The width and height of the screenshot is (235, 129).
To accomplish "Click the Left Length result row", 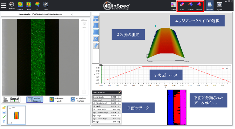I will (107, 106).
